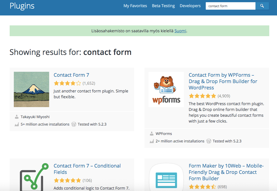Open Form Maker by 10Web title link
The height and width of the screenshot is (191, 277).
(x=226, y=172)
